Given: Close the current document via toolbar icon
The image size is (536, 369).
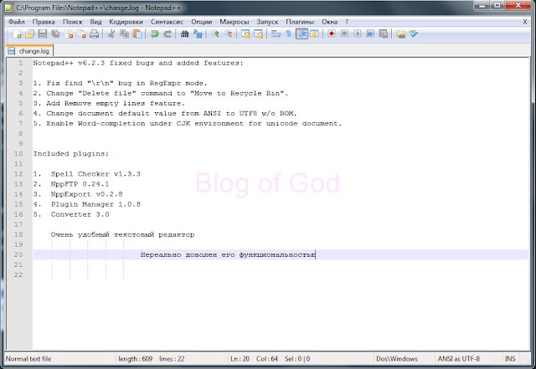Looking at the screenshot, I should pyautogui.click(x=69, y=33).
